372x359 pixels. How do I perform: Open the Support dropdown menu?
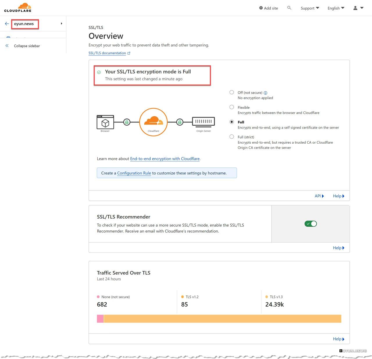pos(310,8)
